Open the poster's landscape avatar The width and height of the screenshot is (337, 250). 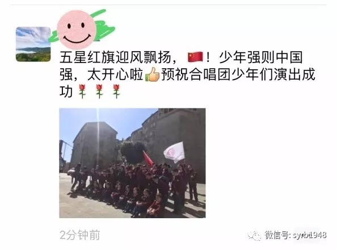point(33,44)
